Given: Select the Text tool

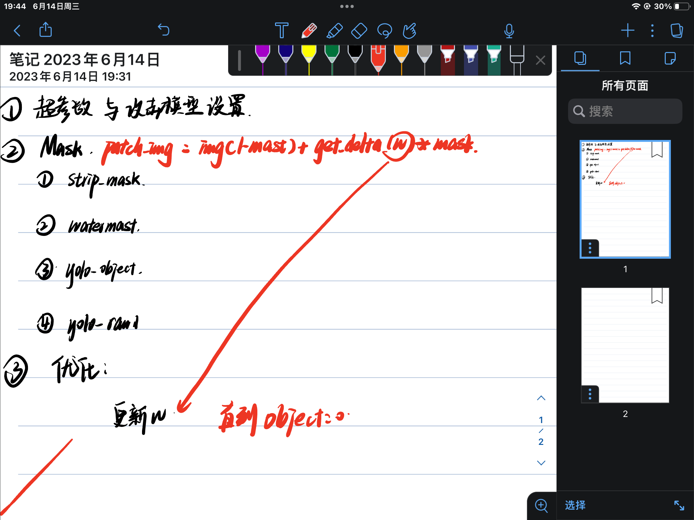Looking at the screenshot, I should click(x=282, y=31).
